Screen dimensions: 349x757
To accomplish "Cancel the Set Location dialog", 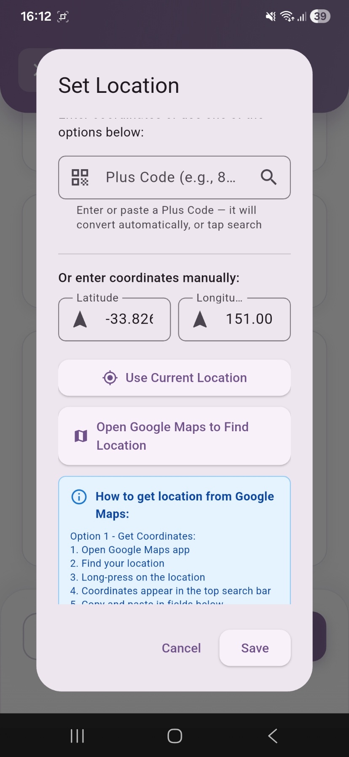I will pyautogui.click(x=181, y=648).
